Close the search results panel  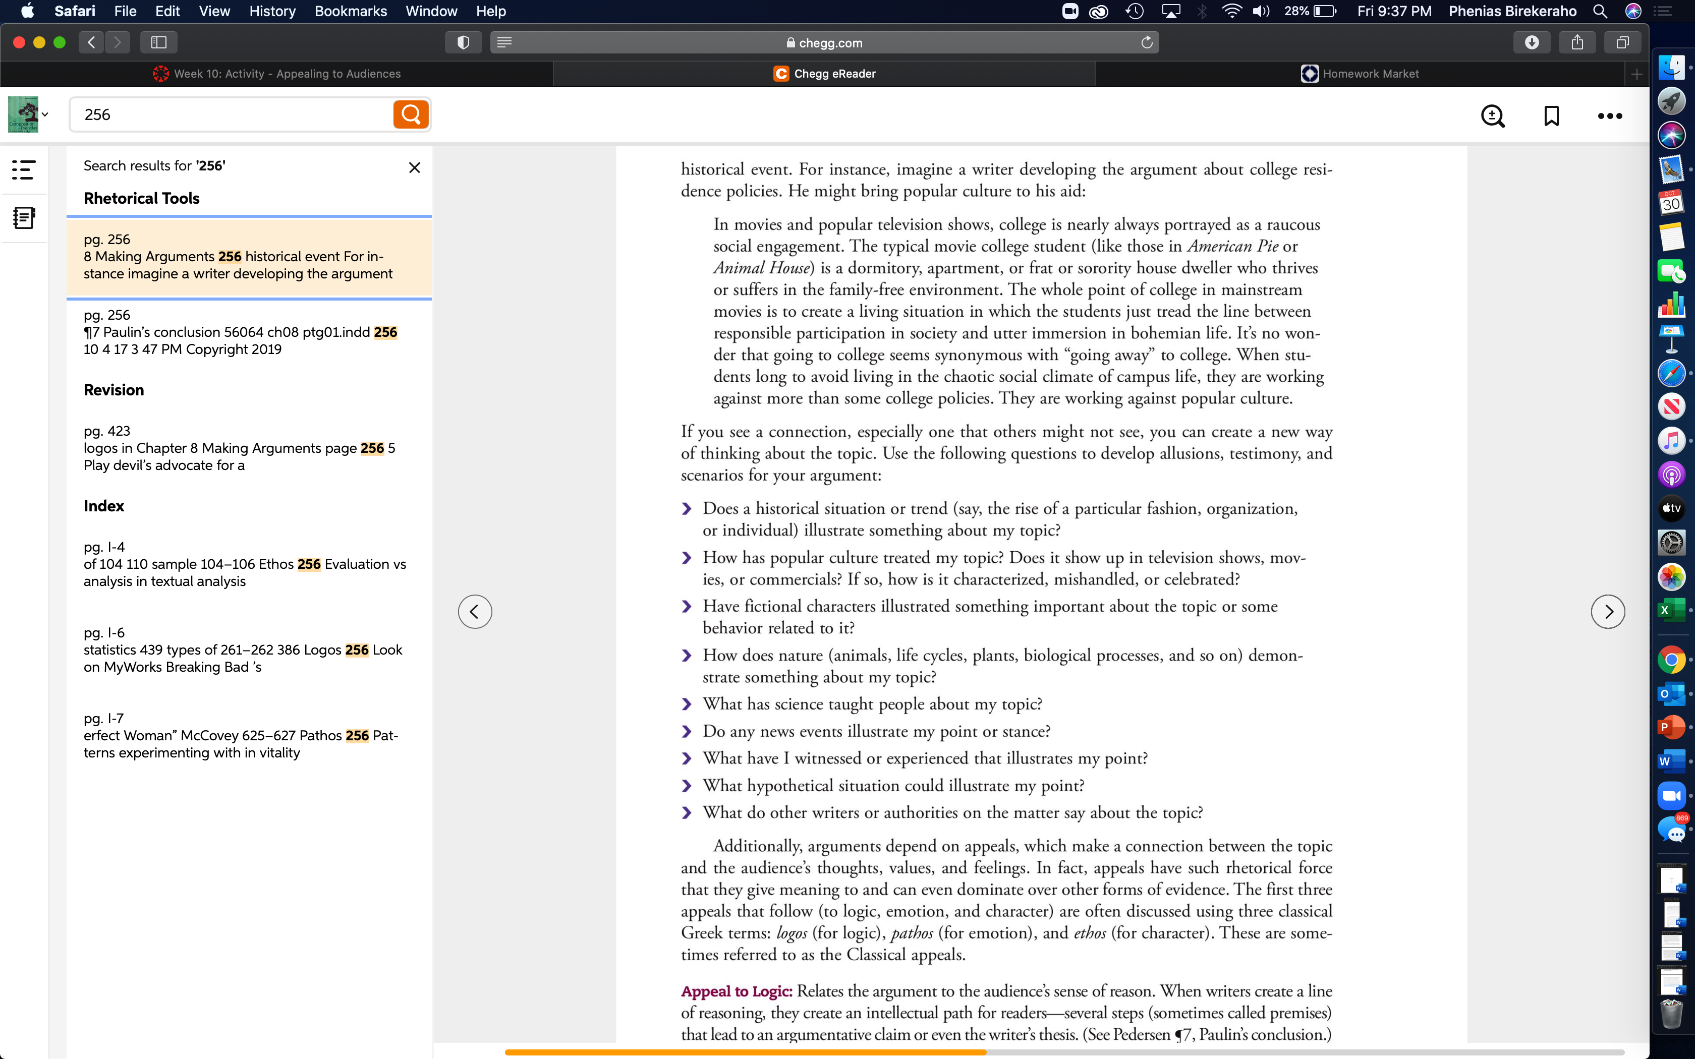(x=415, y=167)
